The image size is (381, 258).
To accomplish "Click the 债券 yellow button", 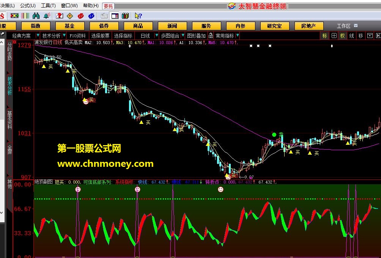I will click(x=104, y=26).
